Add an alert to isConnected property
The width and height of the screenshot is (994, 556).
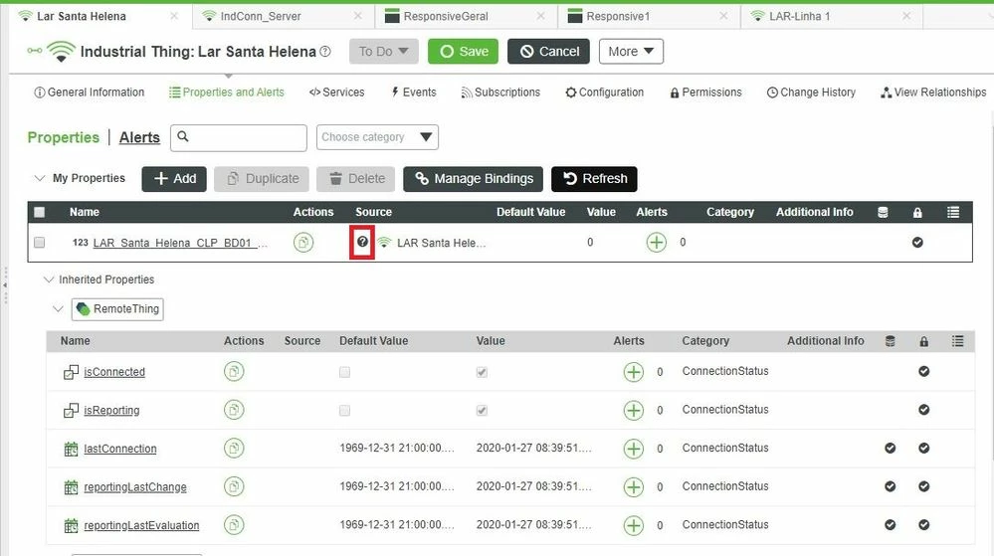pyautogui.click(x=633, y=372)
